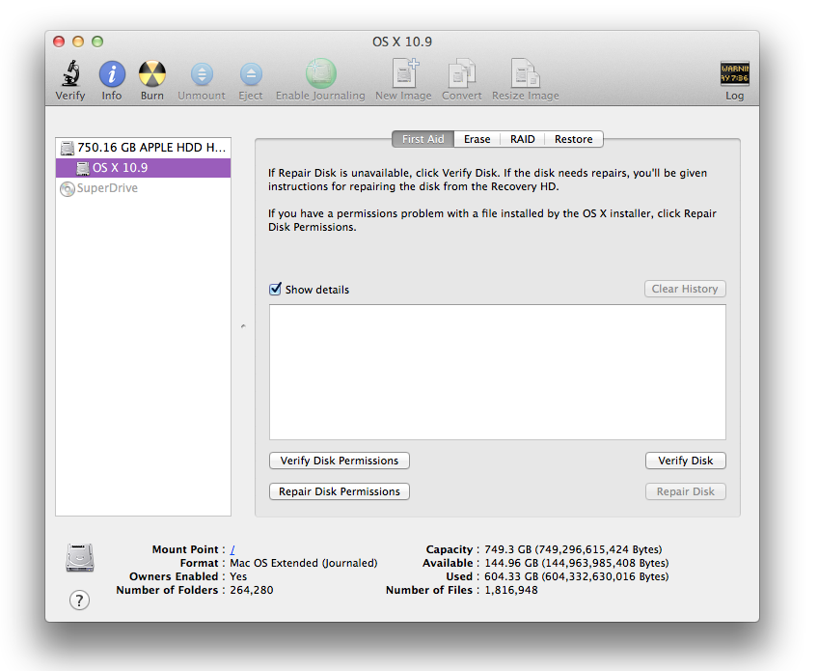Viewport: 818px width, 671px height.
Task: Open the RAID tab
Action: pos(523,139)
